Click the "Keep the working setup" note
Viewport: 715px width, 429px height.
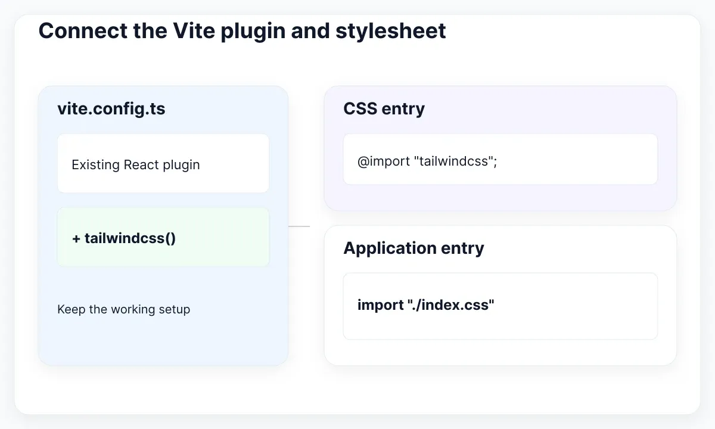coord(124,309)
